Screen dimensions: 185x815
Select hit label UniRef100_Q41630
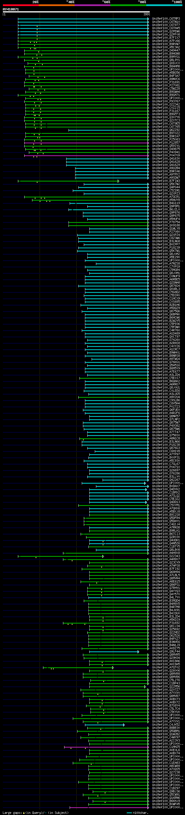pos(166,158)
